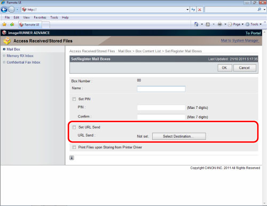This screenshot has width=267, height=206.
Task: Click the red Stop loading icon
Action: point(200,10)
